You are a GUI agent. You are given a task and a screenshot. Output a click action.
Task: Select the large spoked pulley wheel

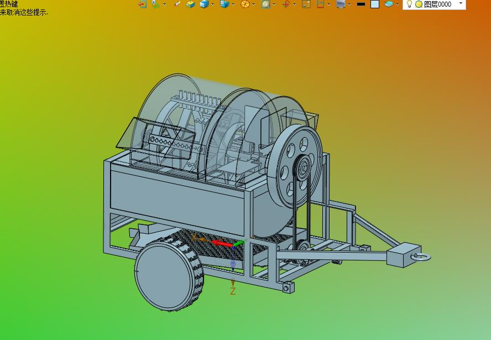coord(295,166)
